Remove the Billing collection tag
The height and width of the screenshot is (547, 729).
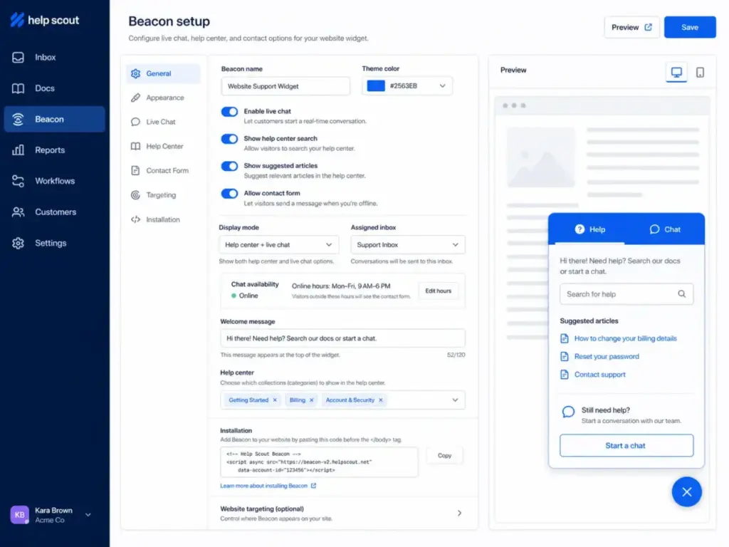pos(312,400)
